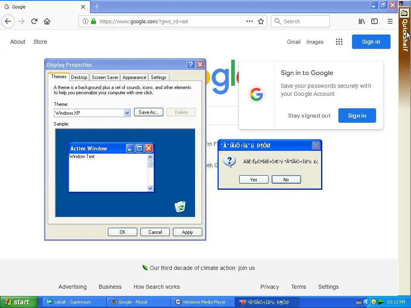Click the sample window scroll up arrow
The image size is (411, 308).
point(150,157)
